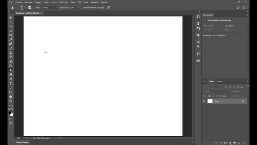Enable Muestrear todas las capas checkbox
Image resolution: width=257 pixels, height=145 pixels.
pyautogui.click(x=82, y=8)
